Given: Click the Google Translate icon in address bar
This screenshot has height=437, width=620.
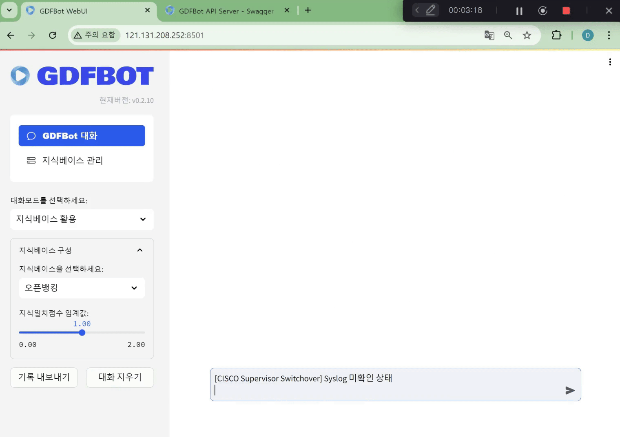Looking at the screenshot, I should click(489, 35).
